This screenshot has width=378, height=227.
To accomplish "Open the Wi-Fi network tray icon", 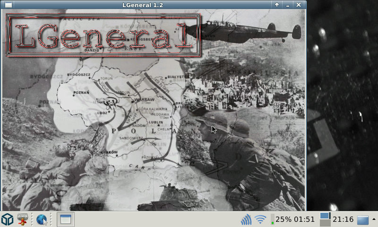I will pos(261,219).
